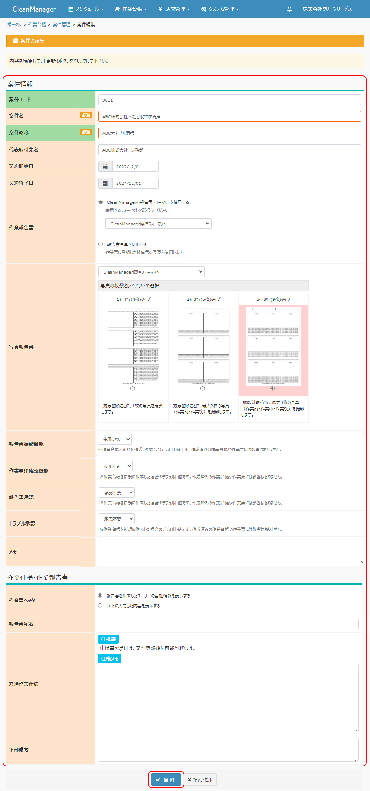
Task: Click the CleanManager logo
Action: coord(34,9)
